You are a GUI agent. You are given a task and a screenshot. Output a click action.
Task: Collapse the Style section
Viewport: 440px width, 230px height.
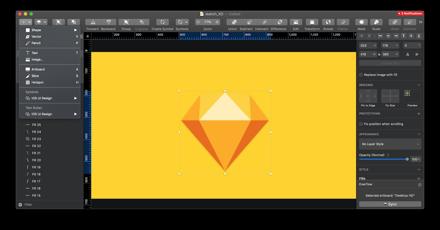tap(419, 170)
